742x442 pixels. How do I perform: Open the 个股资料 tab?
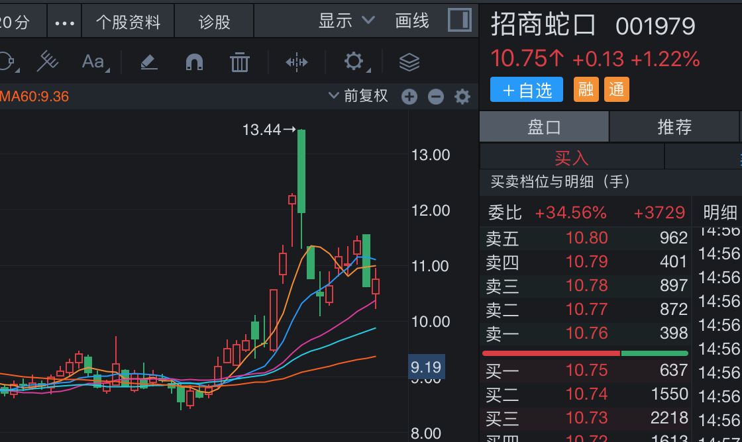(128, 22)
